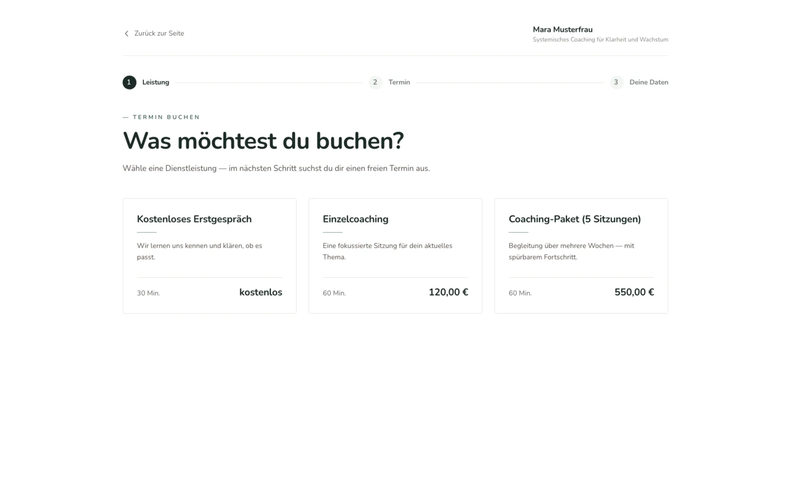Choose the 'Einzelcoaching' service card
The width and height of the screenshot is (791, 494).
point(395,256)
